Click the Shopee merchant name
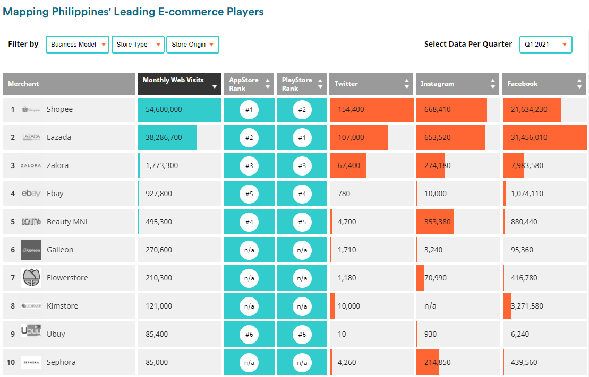The width and height of the screenshot is (589, 377). (59, 109)
